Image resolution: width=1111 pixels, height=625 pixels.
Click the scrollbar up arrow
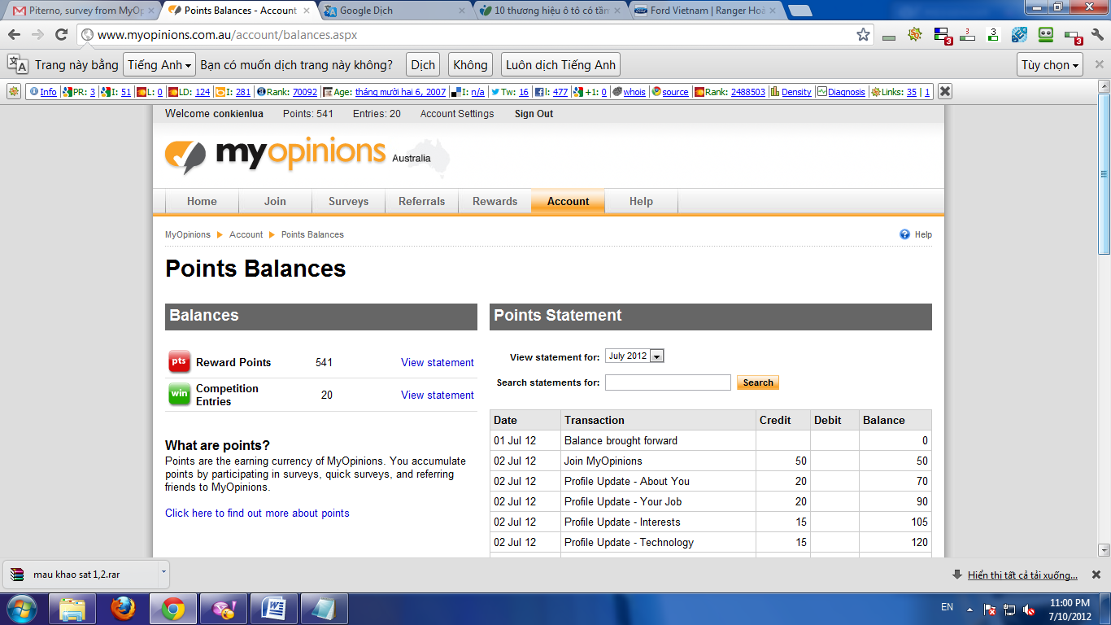pyautogui.click(x=1104, y=86)
